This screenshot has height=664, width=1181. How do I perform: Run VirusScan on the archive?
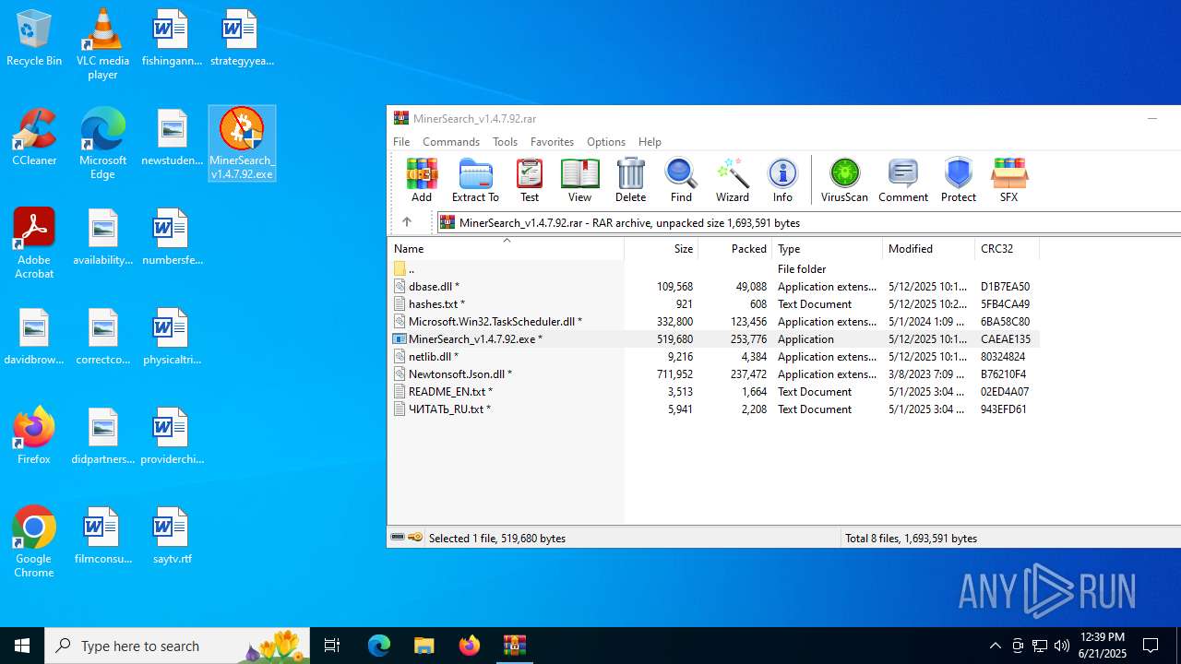point(844,180)
